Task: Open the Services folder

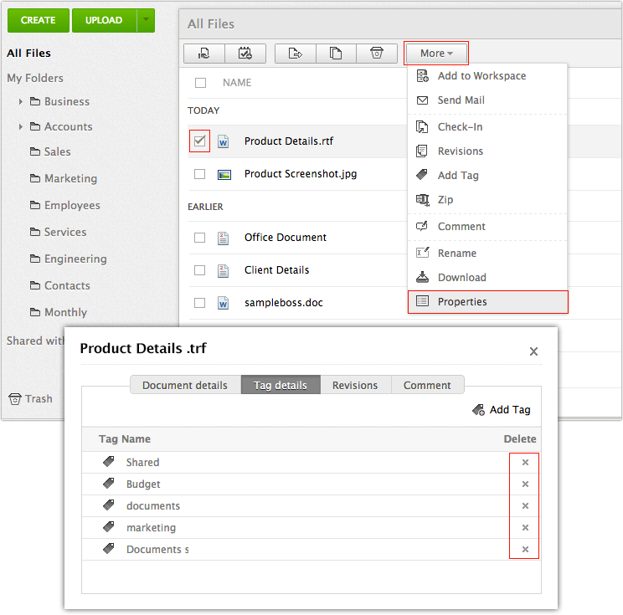Action: (59, 232)
